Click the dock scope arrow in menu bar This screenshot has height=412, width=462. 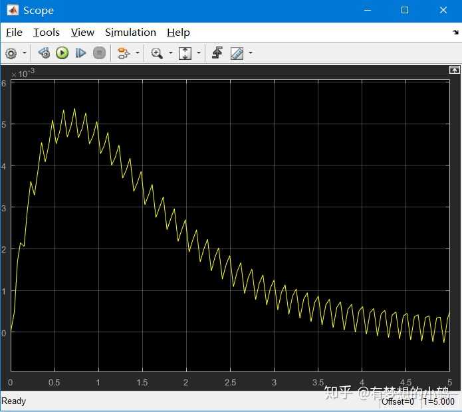(x=456, y=32)
